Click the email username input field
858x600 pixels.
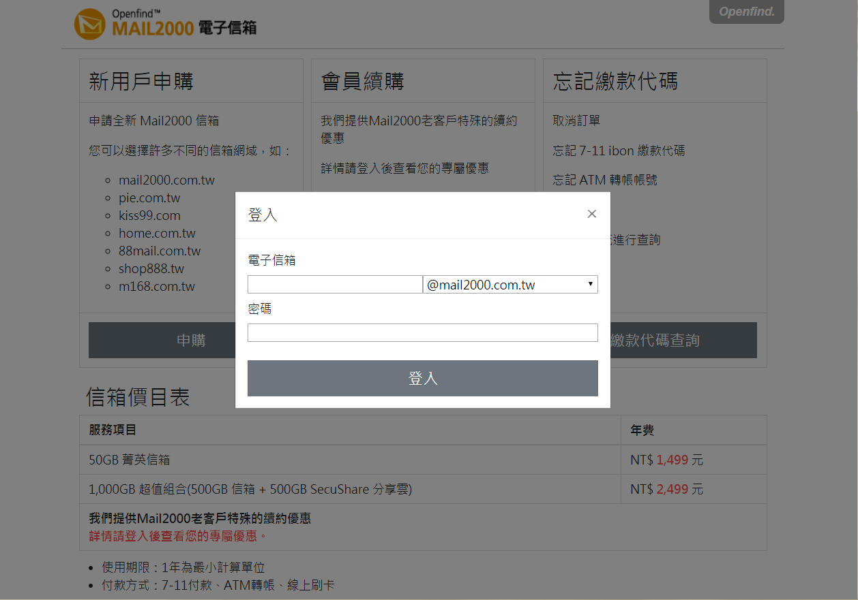coord(335,285)
